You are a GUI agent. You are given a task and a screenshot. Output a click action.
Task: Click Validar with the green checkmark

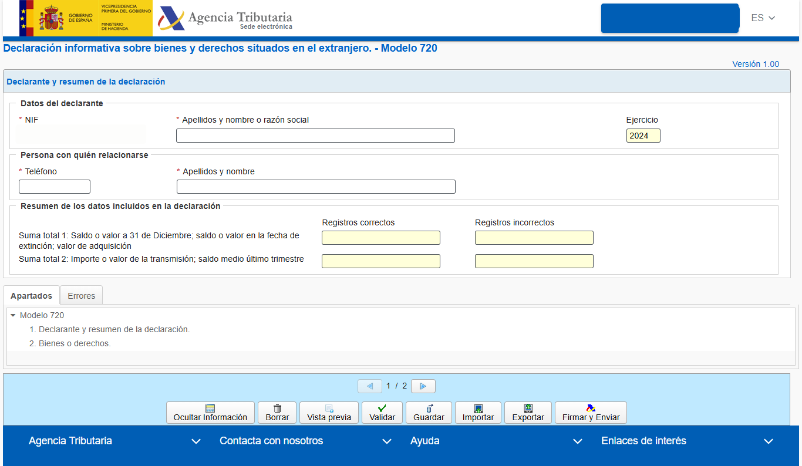pyautogui.click(x=382, y=413)
